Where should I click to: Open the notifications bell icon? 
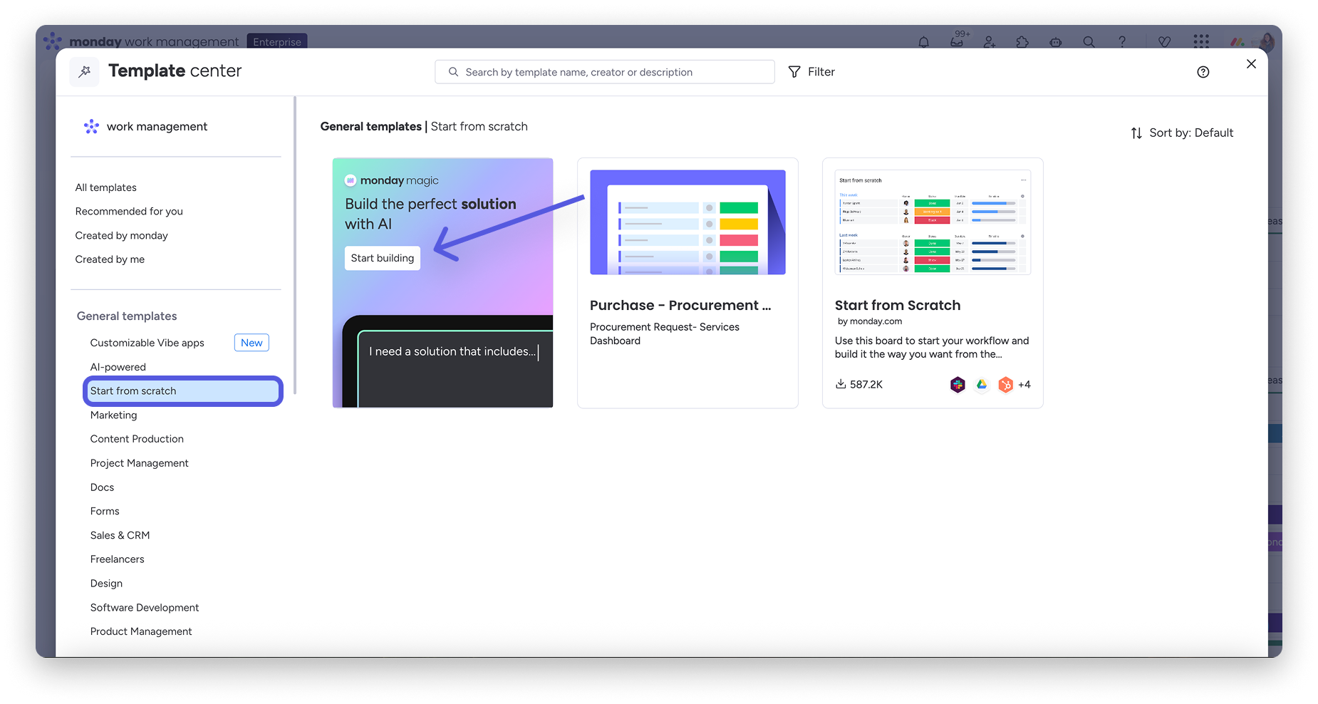pyautogui.click(x=923, y=42)
